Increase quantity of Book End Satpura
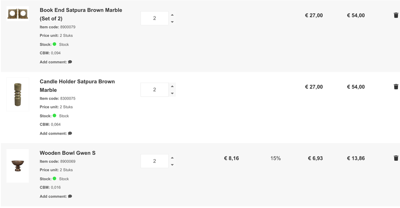Image resolution: width=400 pixels, height=208 pixels. [172, 15]
